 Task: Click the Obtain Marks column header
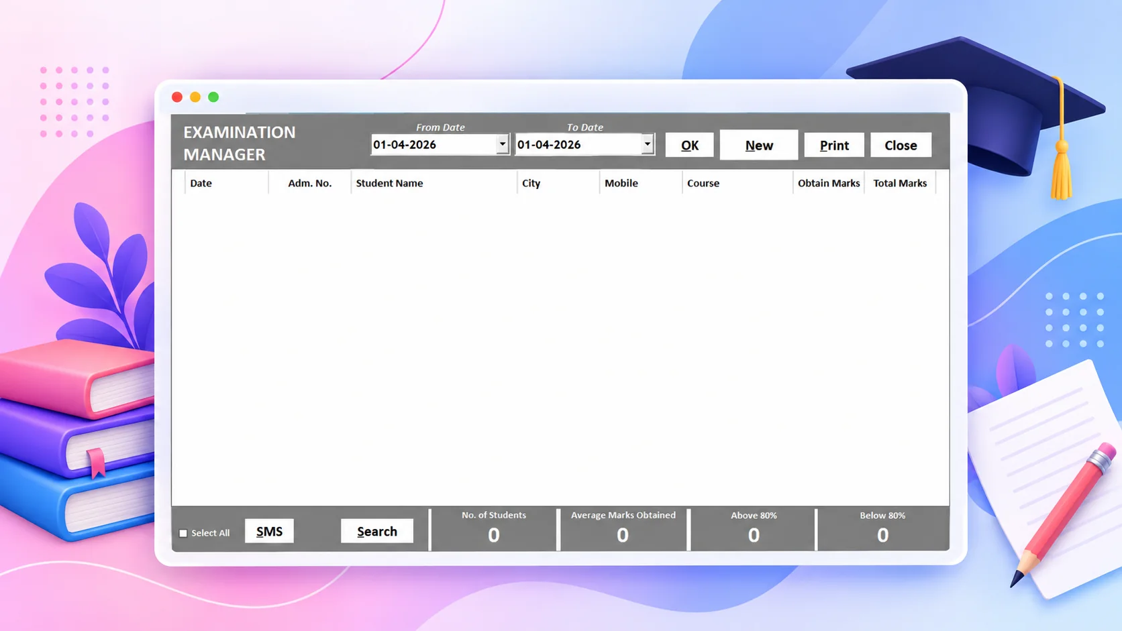[x=829, y=183]
